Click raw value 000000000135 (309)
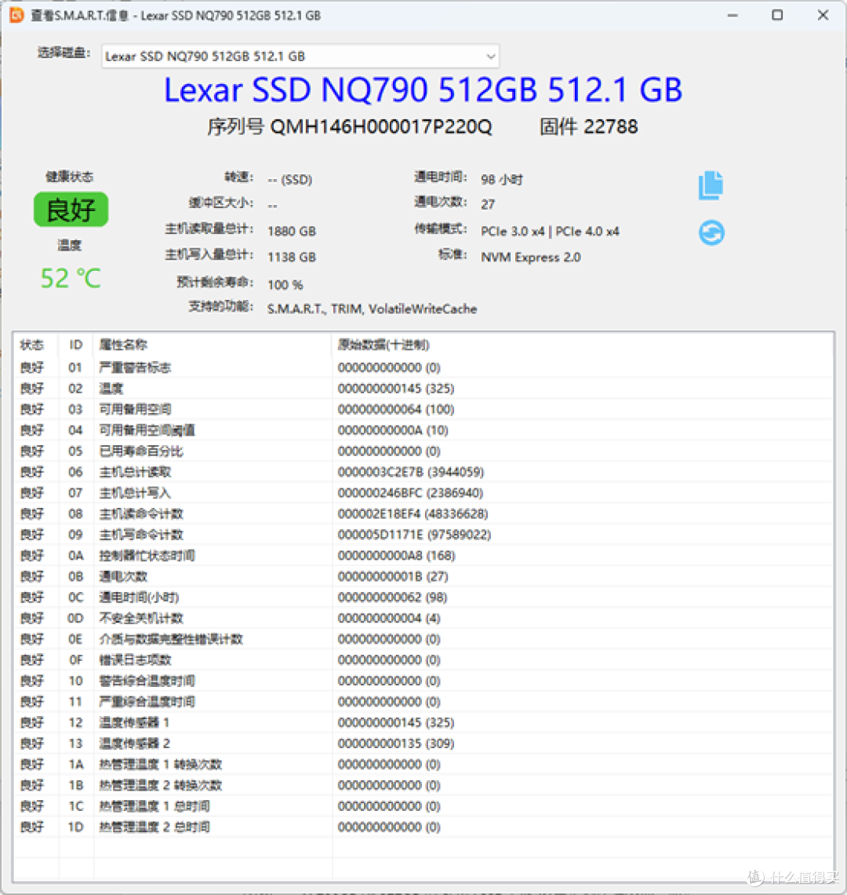This screenshot has height=895, width=847. pos(396,743)
